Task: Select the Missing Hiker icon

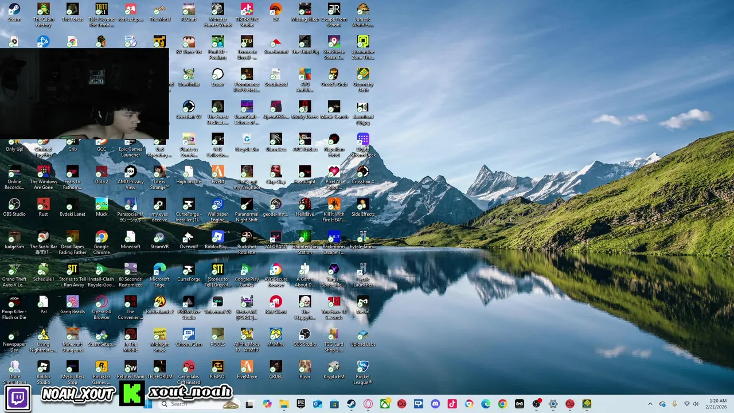Action: tap(305, 13)
